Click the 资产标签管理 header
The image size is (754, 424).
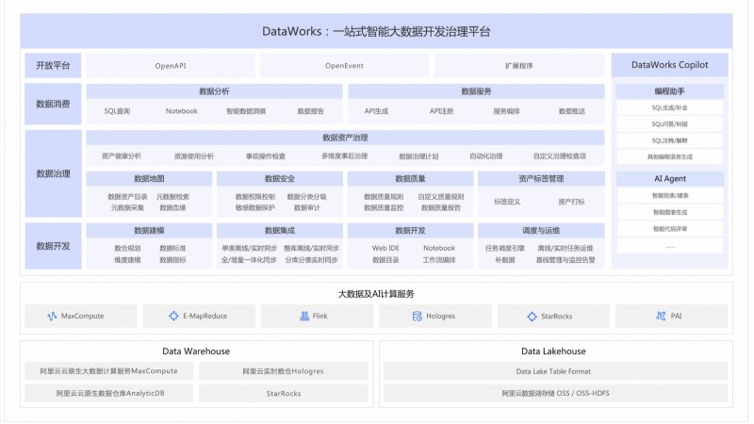(541, 179)
